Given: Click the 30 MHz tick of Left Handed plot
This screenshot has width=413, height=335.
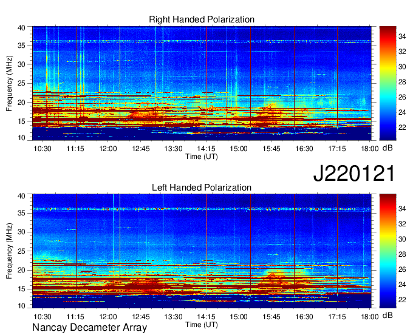Looking at the screenshot, I should [x=21, y=232].
